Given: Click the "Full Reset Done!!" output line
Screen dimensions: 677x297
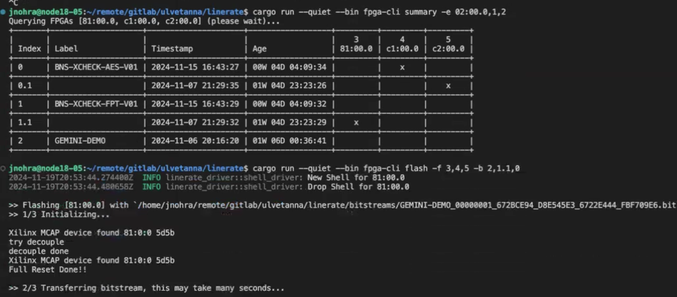Looking at the screenshot, I should click(48, 269).
